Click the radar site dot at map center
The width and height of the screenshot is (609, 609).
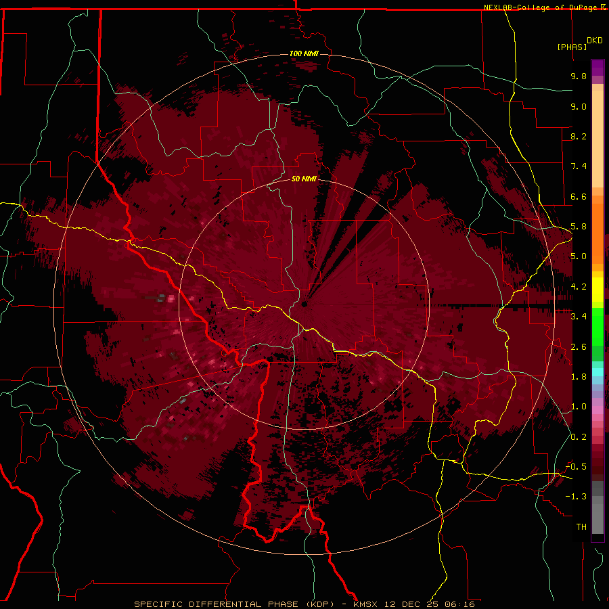point(304,304)
